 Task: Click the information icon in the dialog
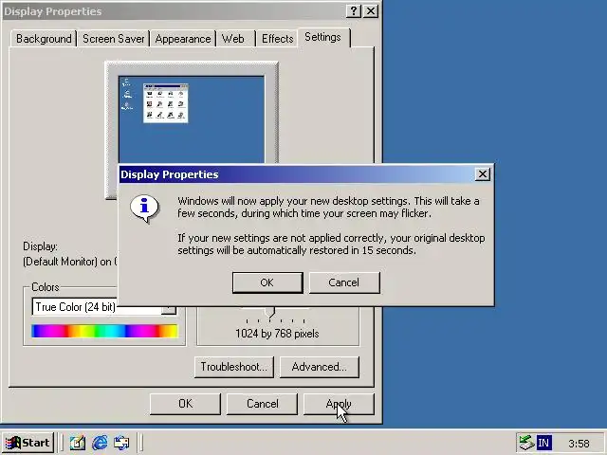coord(144,209)
